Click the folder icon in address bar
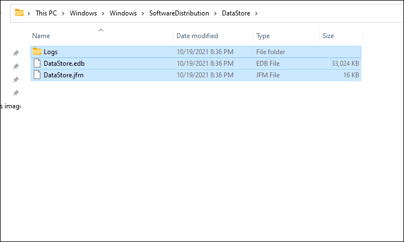The height and width of the screenshot is (242, 404). tap(19, 13)
